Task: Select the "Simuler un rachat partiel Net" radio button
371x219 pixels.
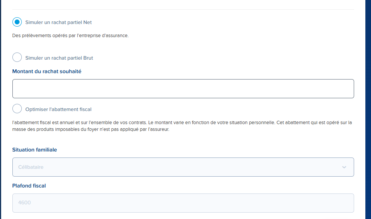Action: coord(17,22)
